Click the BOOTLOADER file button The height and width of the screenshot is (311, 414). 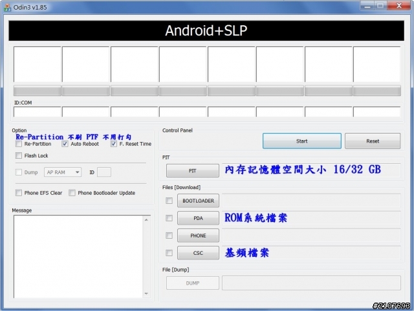pos(198,201)
